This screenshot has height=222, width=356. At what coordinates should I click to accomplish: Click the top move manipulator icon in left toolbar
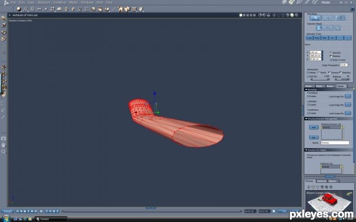(4, 67)
